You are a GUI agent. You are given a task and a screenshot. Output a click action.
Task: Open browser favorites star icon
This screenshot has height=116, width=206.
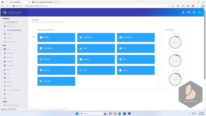(x=183, y=6)
